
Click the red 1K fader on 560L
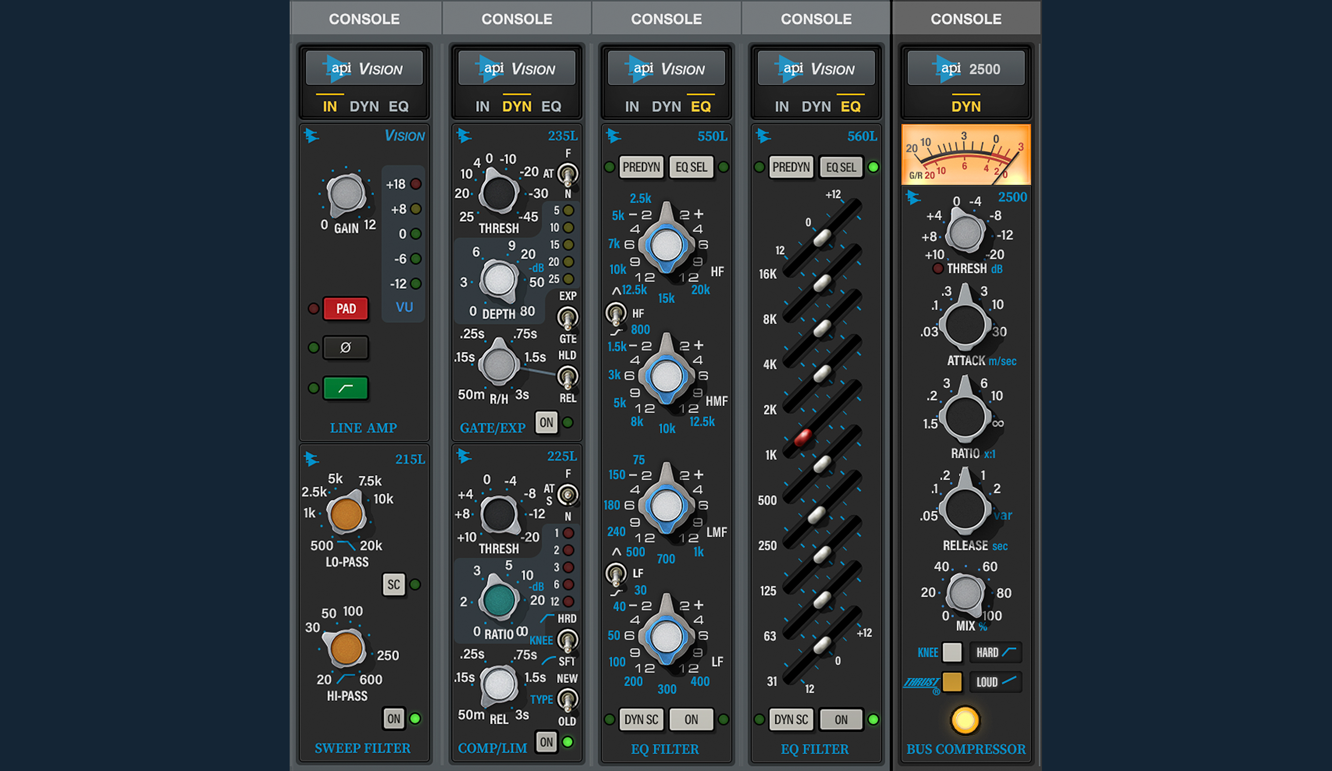tap(803, 438)
